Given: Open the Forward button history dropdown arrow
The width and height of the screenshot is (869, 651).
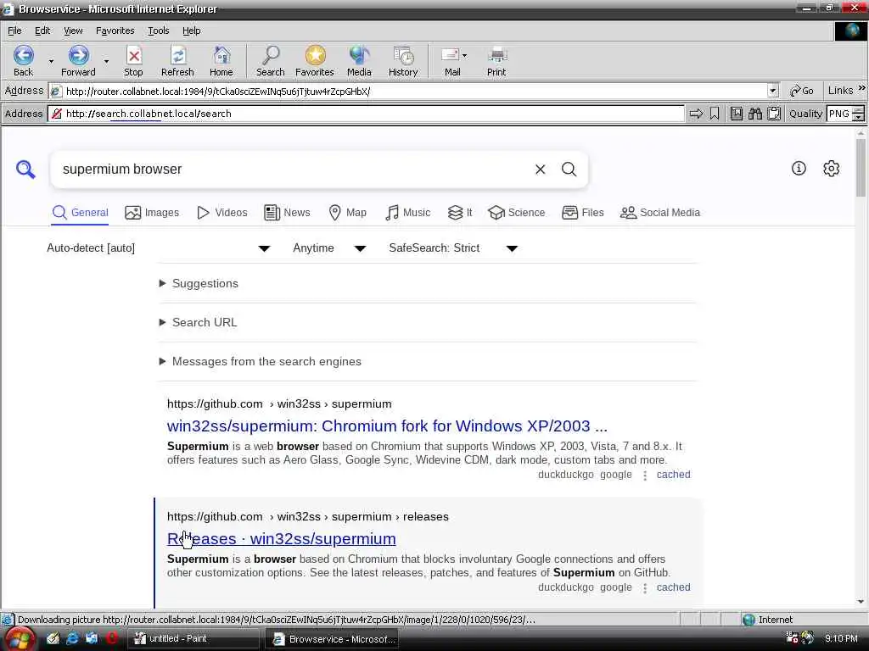Looking at the screenshot, I should coord(106,61).
